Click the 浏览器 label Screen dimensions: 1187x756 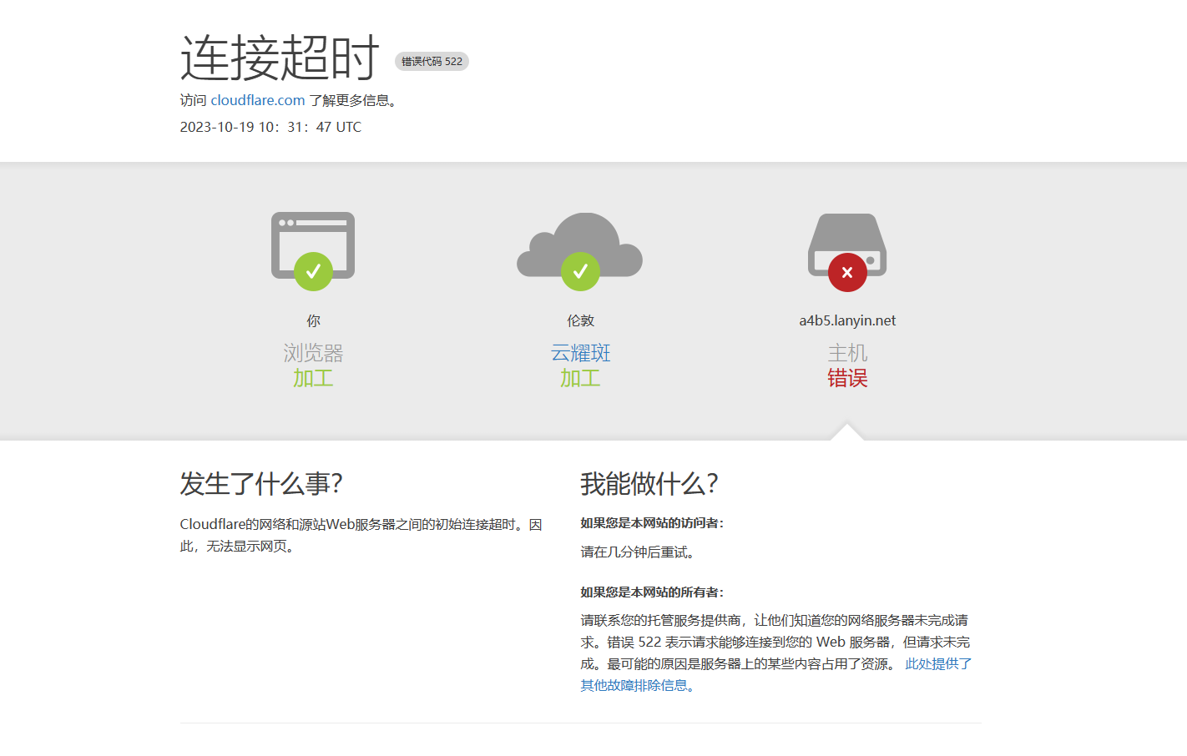pos(313,353)
